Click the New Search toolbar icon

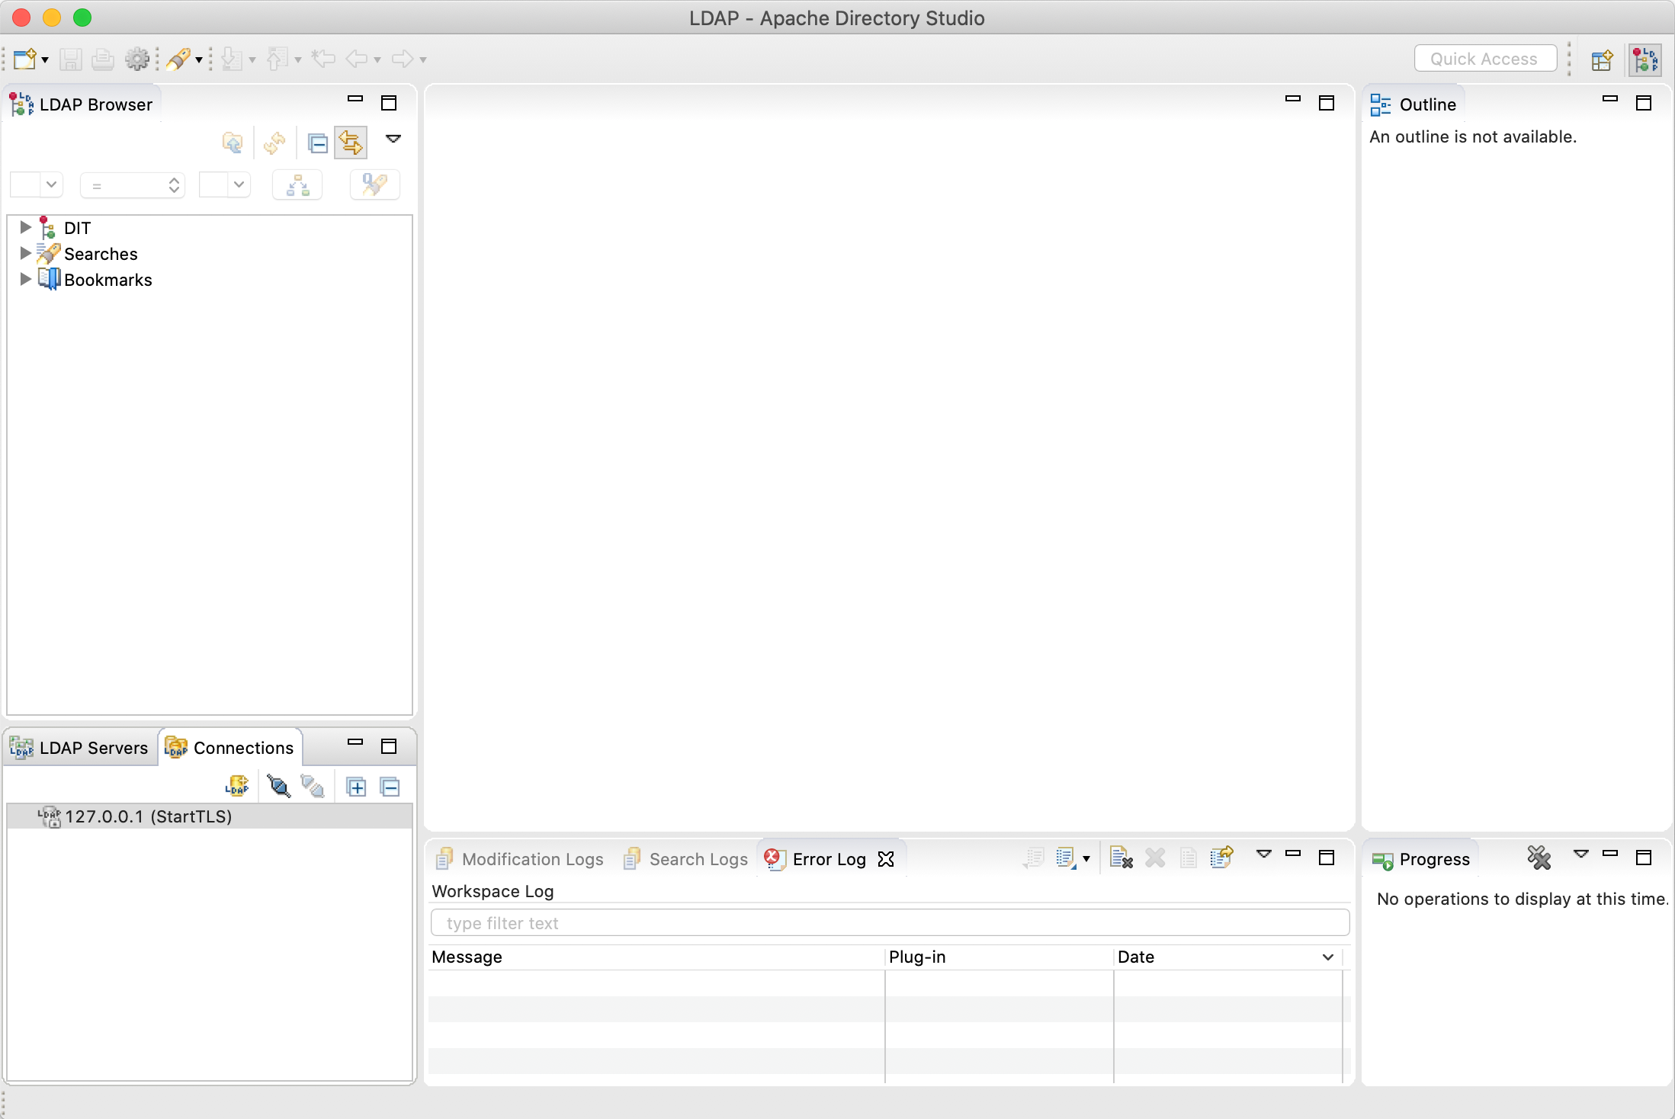pyautogui.click(x=178, y=59)
